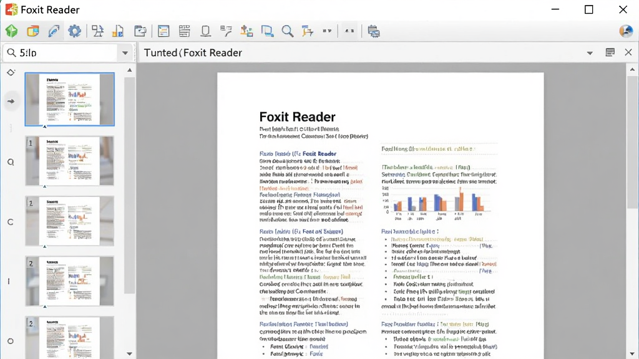This screenshot has height=359, width=639.
Task: Open the page thumbnail numbered 1
Action: pos(70,161)
